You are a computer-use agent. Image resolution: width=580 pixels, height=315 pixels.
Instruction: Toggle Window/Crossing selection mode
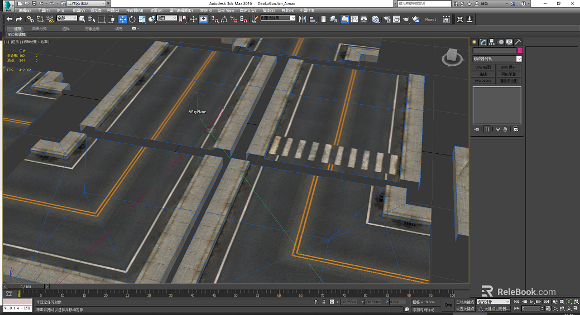click(111, 19)
